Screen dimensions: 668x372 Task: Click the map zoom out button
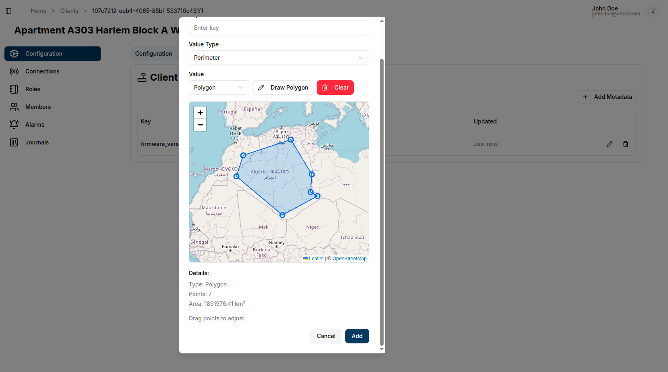click(x=200, y=125)
